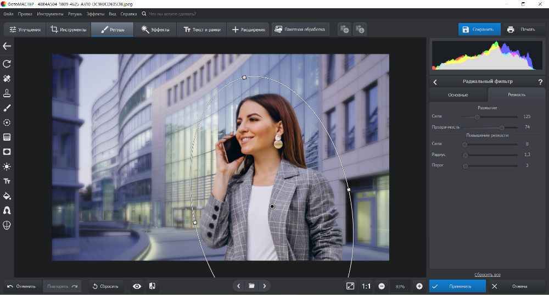Open the face sculpt tool icon

click(x=7, y=225)
